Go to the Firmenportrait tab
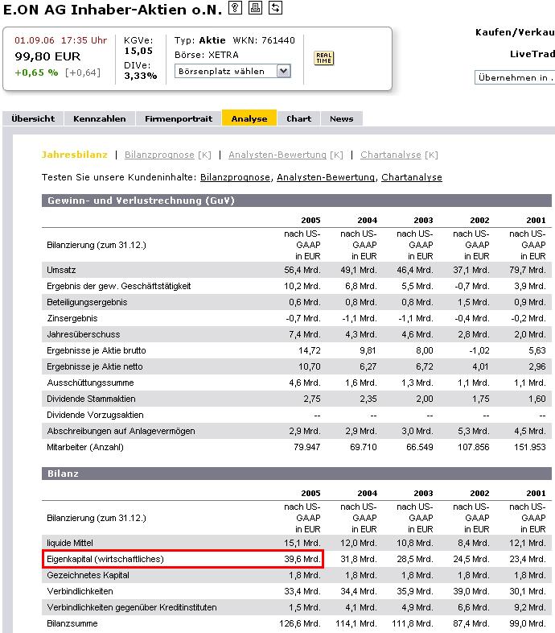555x633 pixels. click(179, 118)
